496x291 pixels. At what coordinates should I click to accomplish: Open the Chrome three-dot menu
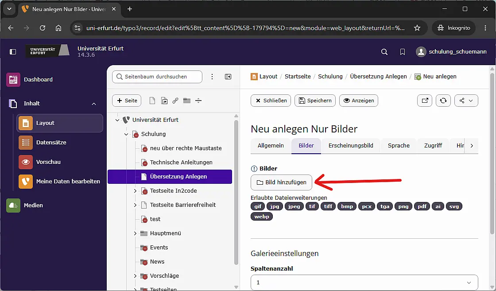485,28
